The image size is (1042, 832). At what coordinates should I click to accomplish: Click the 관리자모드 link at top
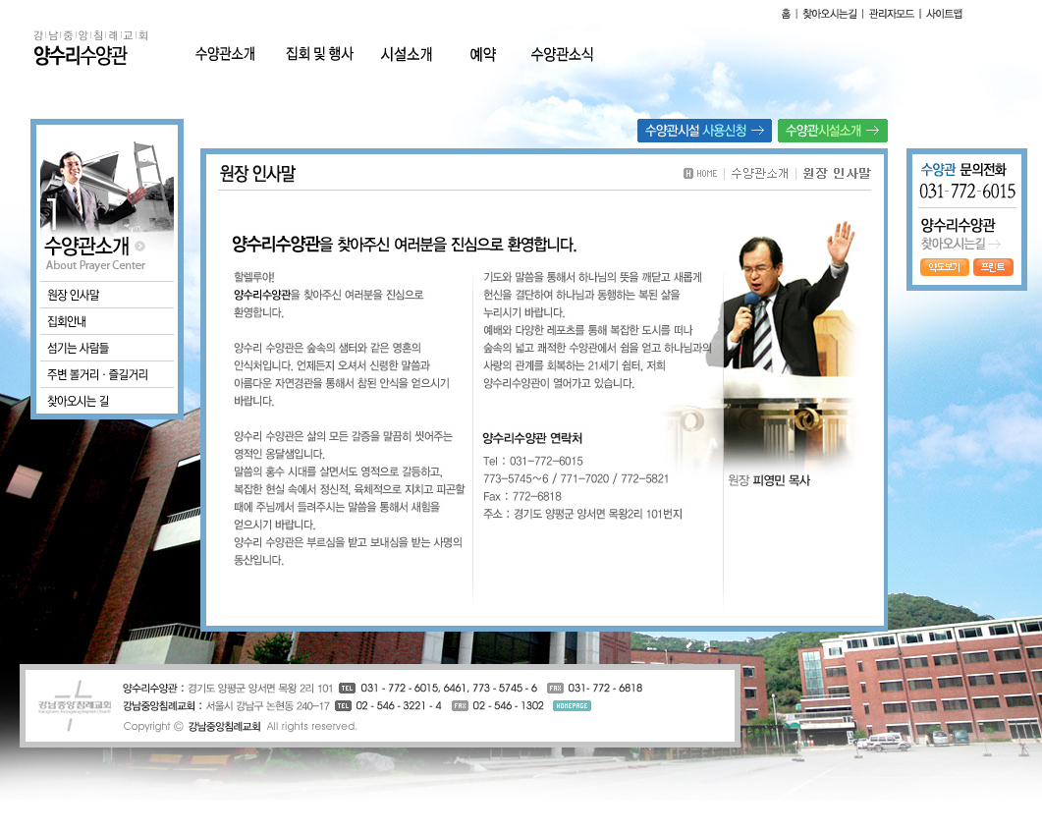point(891,14)
